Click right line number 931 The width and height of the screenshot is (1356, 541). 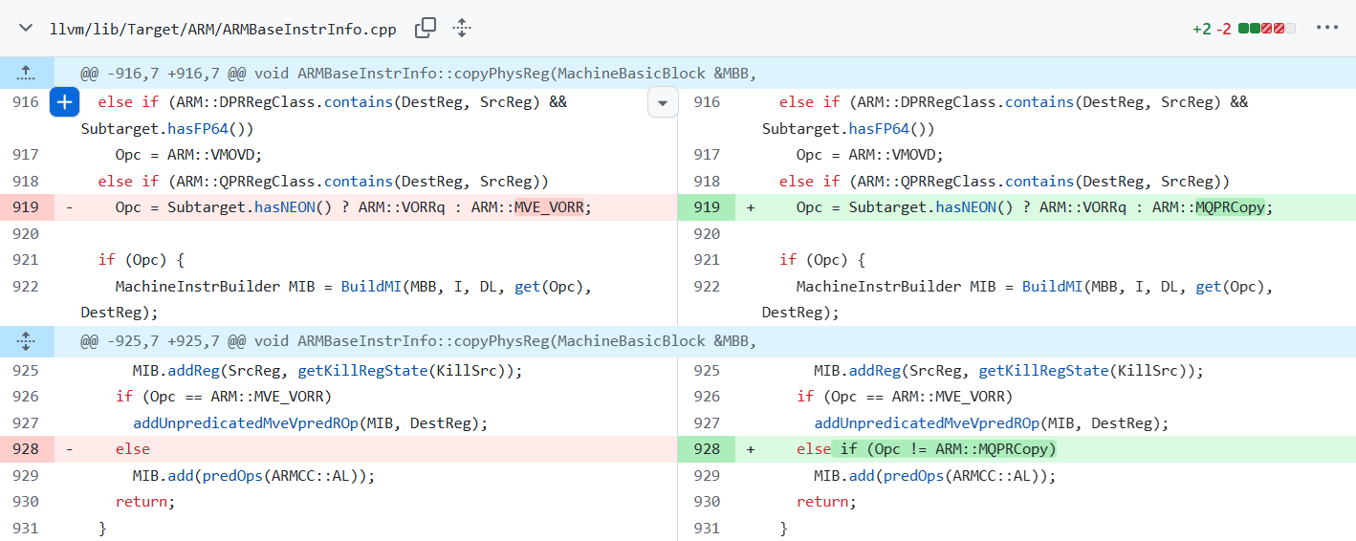click(x=707, y=529)
